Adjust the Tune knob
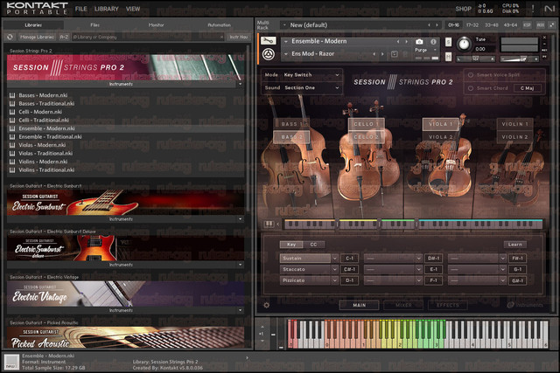The height and width of the screenshot is (373, 560). point(464,45)
